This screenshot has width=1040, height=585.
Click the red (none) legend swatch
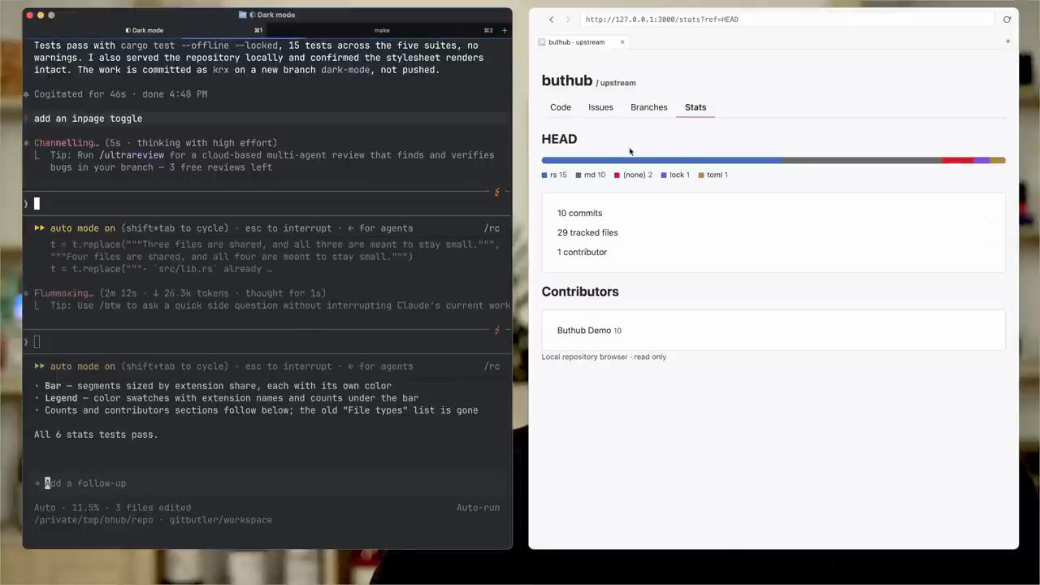(x=617, y=175)
